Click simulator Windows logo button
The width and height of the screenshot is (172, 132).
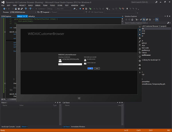pos(79,98)
